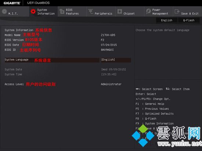Open the Save & Exit tab
Image resolution: width=202 pixels, height=151 pixels.
point(187,12)
